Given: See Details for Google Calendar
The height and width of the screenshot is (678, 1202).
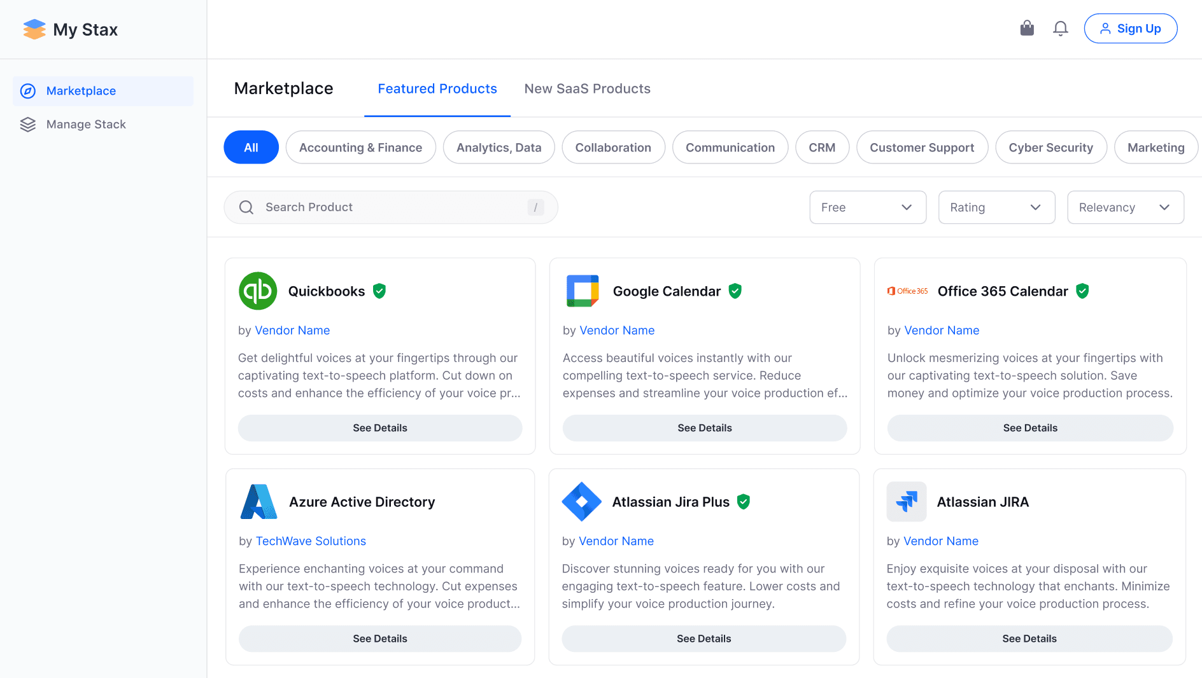Looking at the screenshot, I should pyautogui.click(x=705, y=428).
